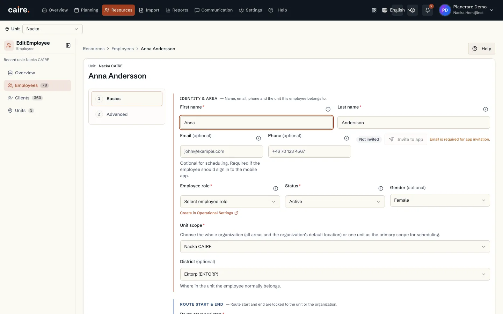Open the Communication menu
Viewport: 503px width, 314px height.
pyautogui.click(x=213, y=10)
